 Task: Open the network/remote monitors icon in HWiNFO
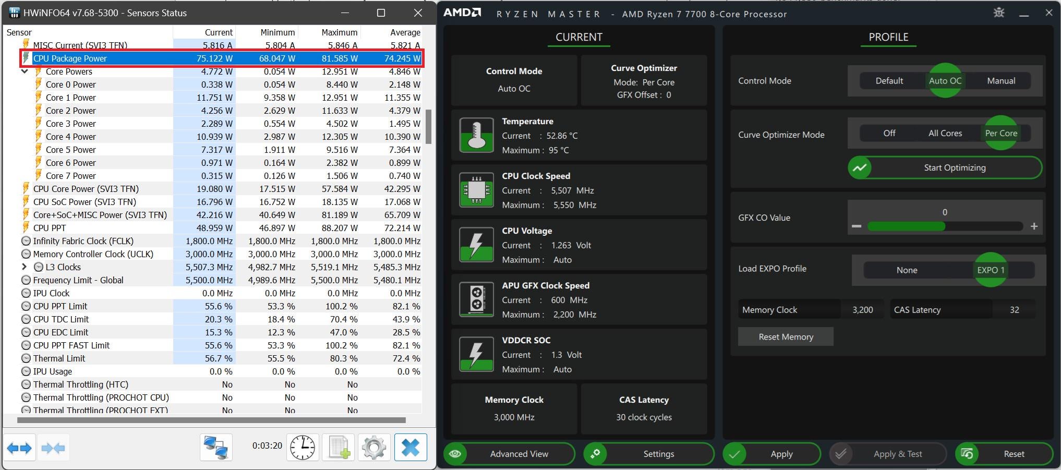[216, 448]
